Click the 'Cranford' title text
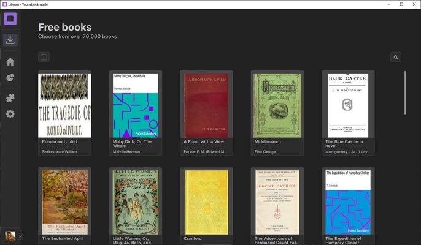The image size is (421, 245). click(193, 238)
